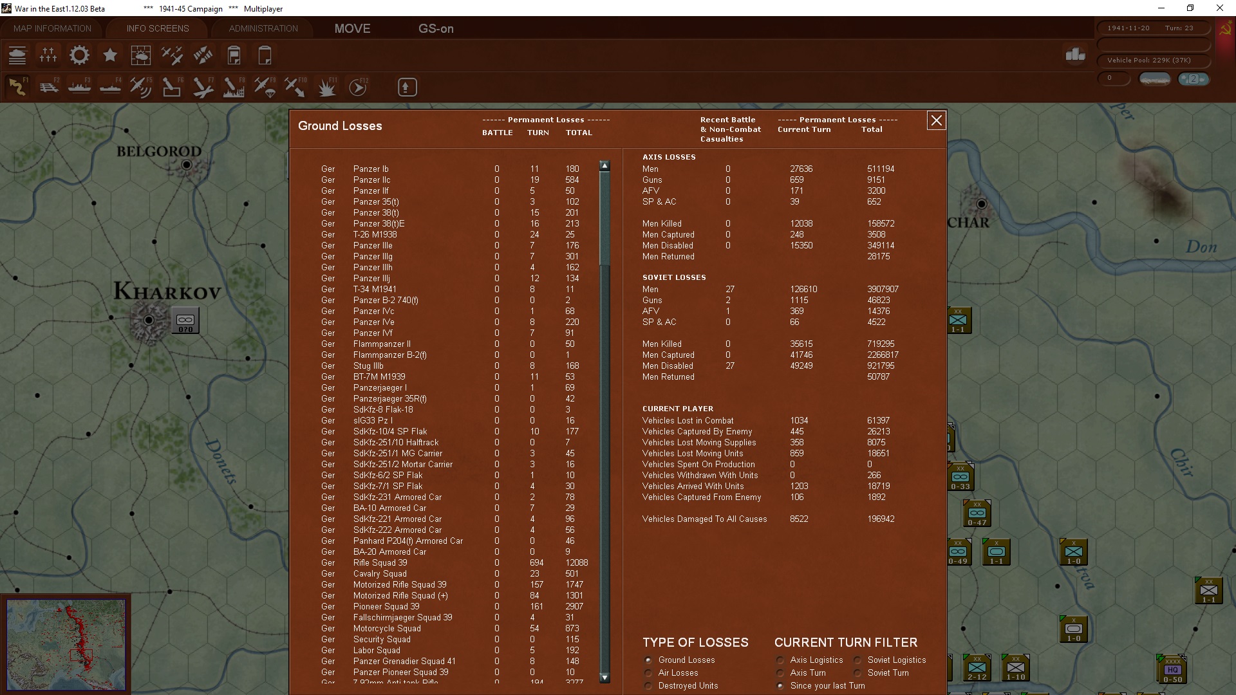Click the Pioneer Squad 39 row

pos(454,607)
